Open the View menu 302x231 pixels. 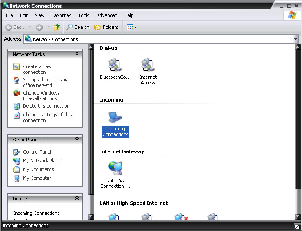pos(40,15)
